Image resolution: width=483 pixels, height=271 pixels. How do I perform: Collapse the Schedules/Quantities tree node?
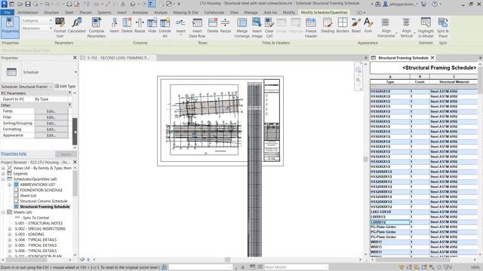(x=3, y=179)
